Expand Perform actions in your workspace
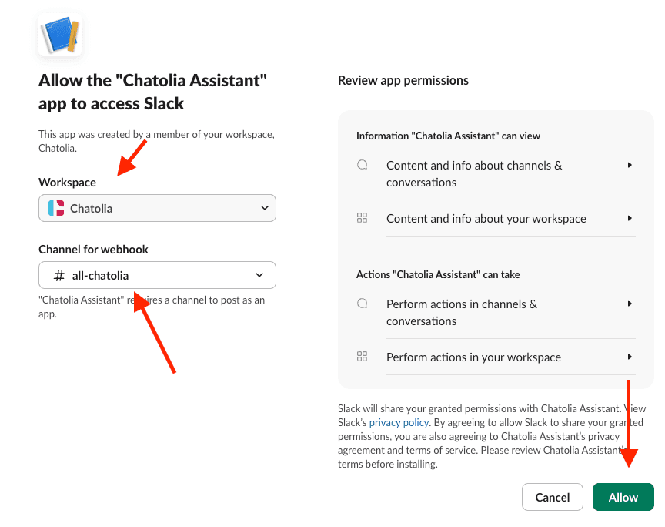 click(630, 357)
